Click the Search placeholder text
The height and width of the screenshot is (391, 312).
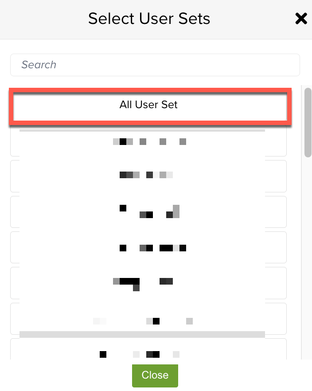(39, 65)
